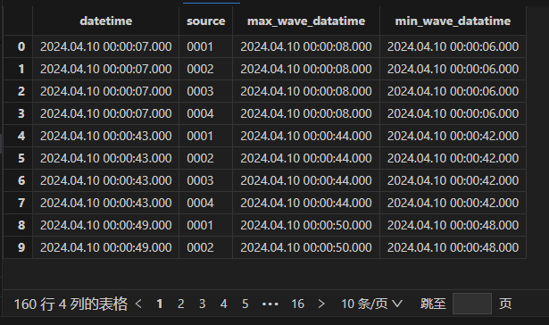Open the 10 条/页 page size dropdown

(372, 304)
